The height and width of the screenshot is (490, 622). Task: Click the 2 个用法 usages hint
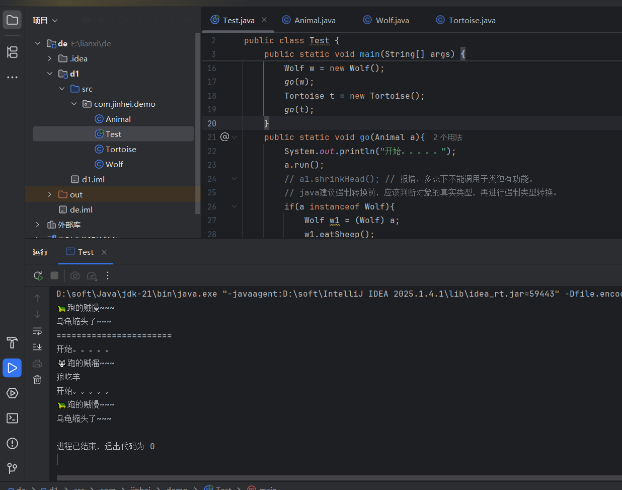point(448,137)
